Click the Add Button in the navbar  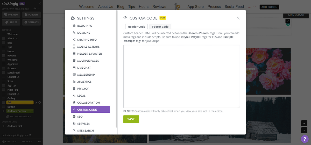[x=269, y=7]
